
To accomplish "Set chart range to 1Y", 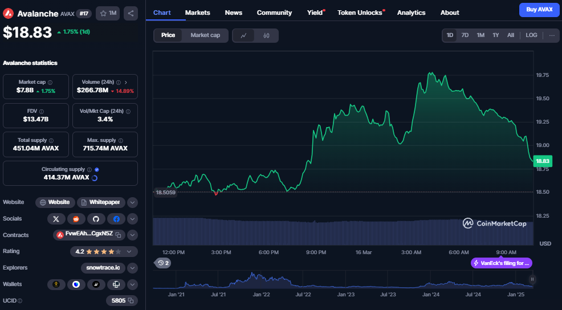I will pos(496,35).
